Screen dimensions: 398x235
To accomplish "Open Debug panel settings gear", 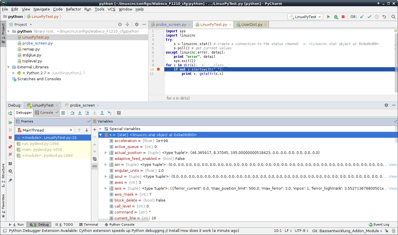I will tap(386, 105).
